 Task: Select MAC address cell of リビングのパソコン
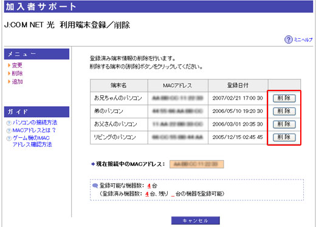point(178,137)
